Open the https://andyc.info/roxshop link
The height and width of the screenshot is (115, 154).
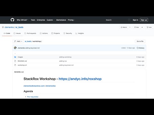pyautogui.click(x=80, y=79)
